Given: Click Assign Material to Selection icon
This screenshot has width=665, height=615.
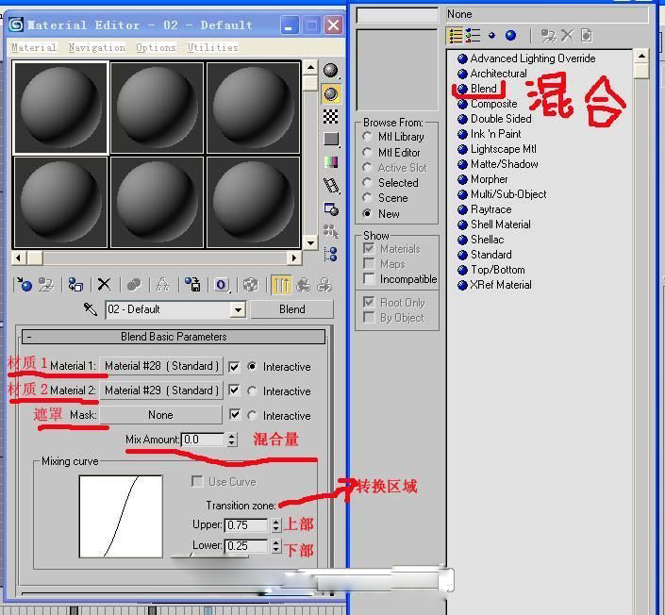Looking at the screenshot, I should coord(75,284).
